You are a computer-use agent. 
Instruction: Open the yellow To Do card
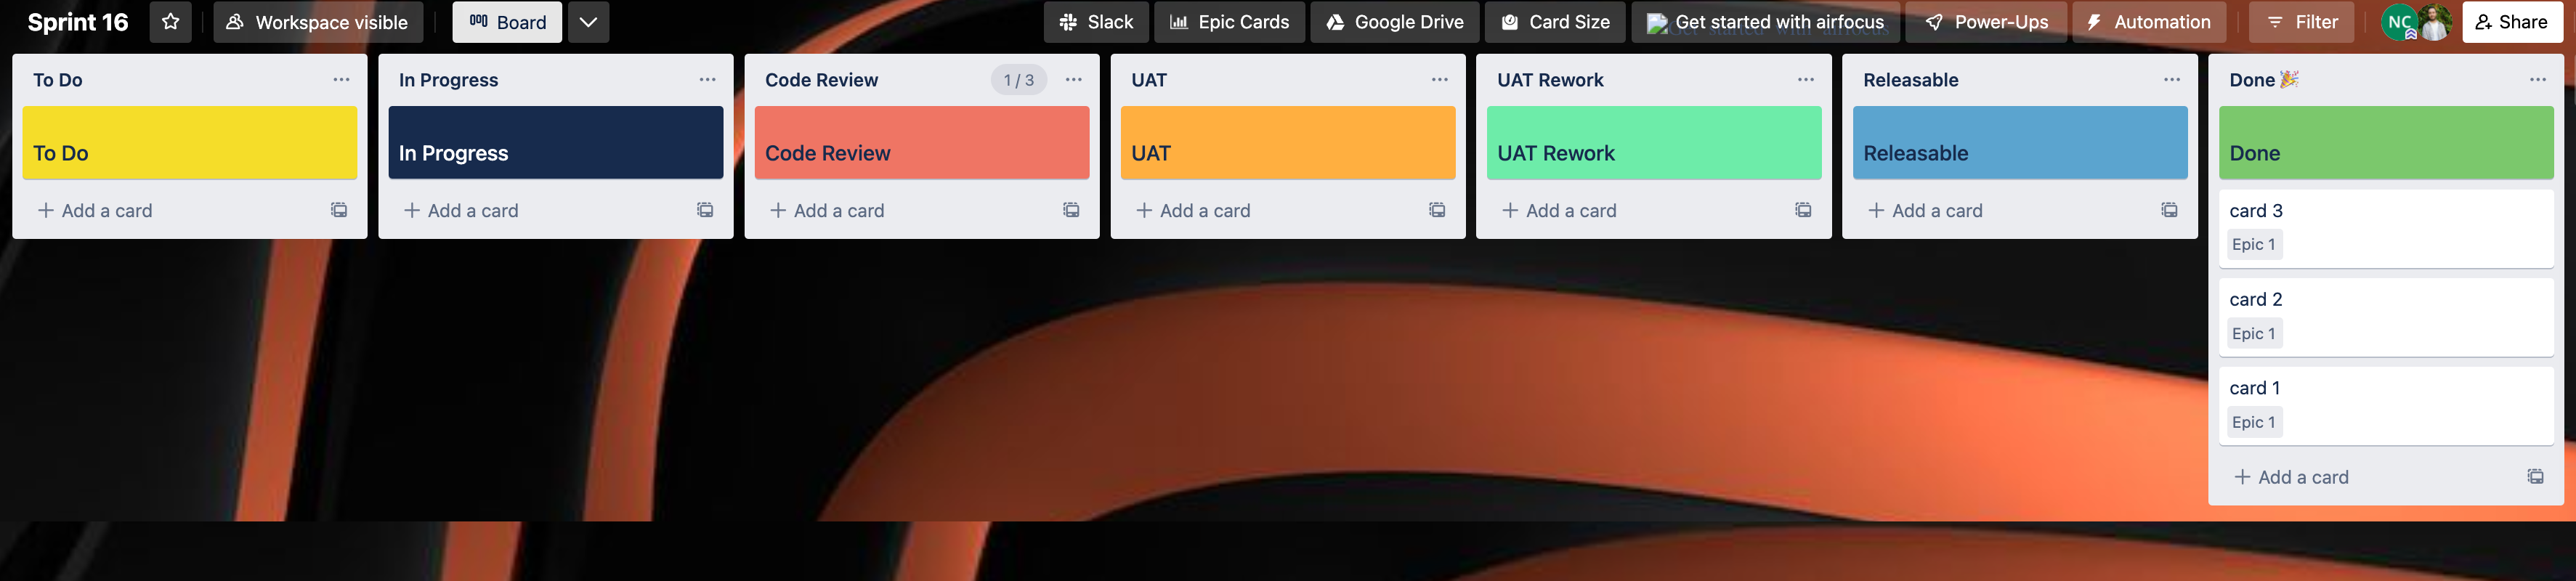click(189, 143)
